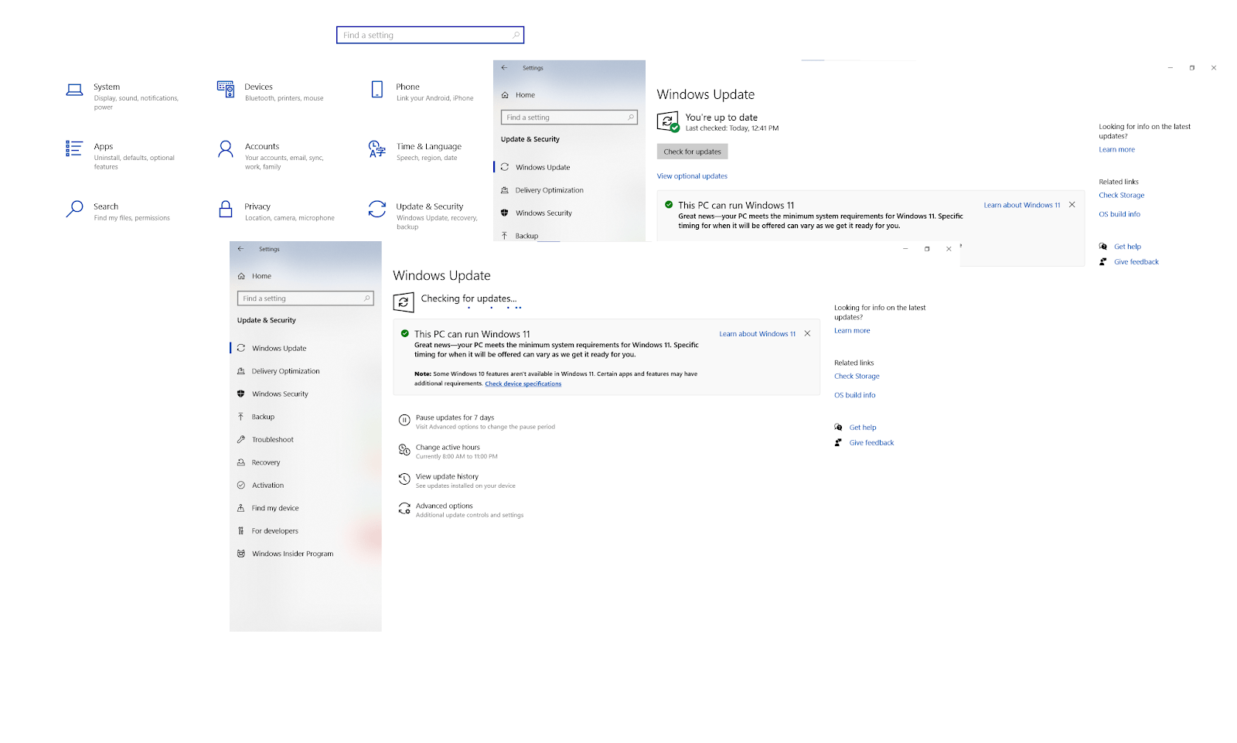The image size is (1237, 743).
Task: Click the history icon beside View update history
Action: click(404, 479)
